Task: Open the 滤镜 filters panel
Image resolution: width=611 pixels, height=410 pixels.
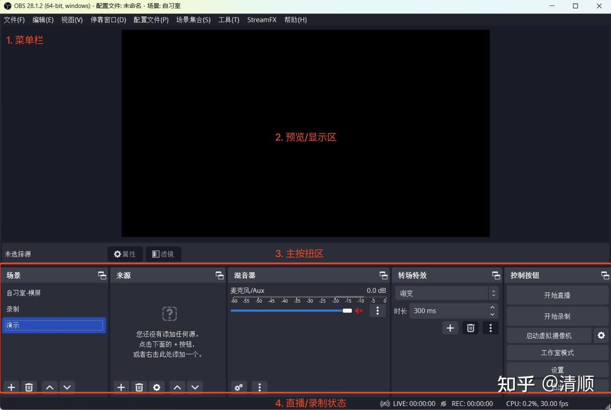Action: click(163, 254)
